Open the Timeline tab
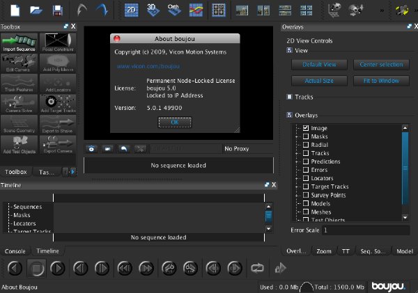 47,251
